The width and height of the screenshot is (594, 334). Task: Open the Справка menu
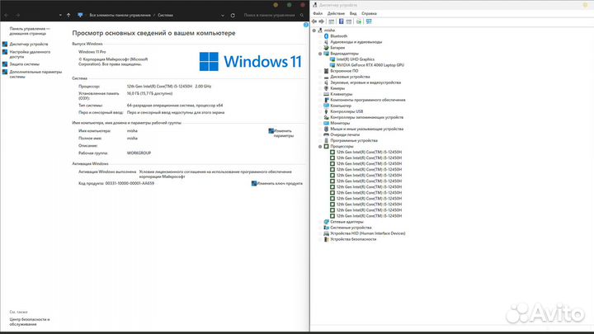[371, 14]
